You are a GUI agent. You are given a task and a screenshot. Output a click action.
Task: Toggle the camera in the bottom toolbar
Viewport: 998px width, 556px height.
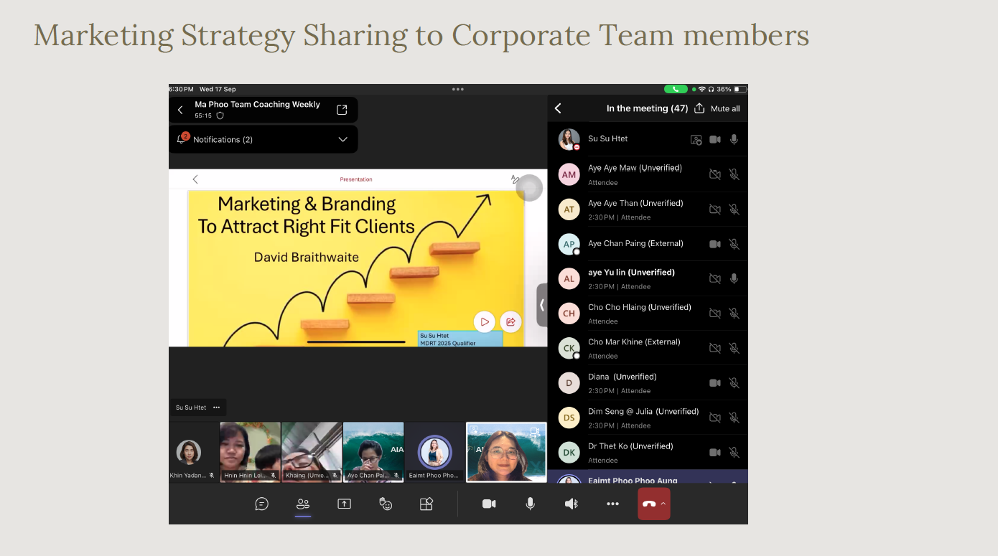click(x=489, y=504)
